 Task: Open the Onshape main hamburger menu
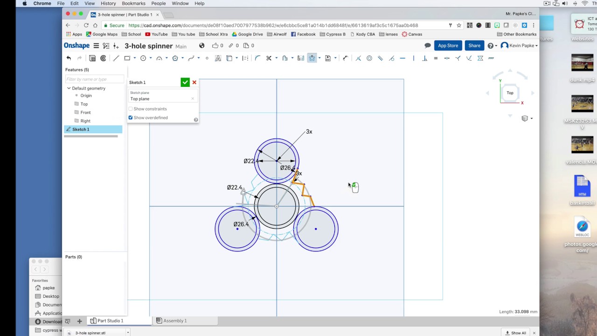(x=96, y=46)
